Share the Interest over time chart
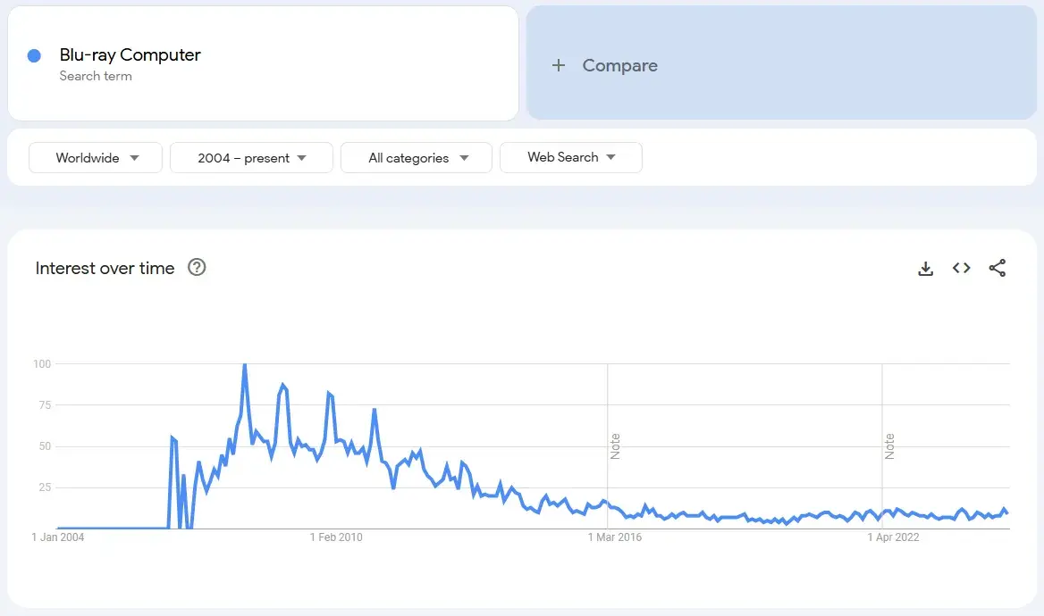This screenshot has height=616, width=1044. 998,268
